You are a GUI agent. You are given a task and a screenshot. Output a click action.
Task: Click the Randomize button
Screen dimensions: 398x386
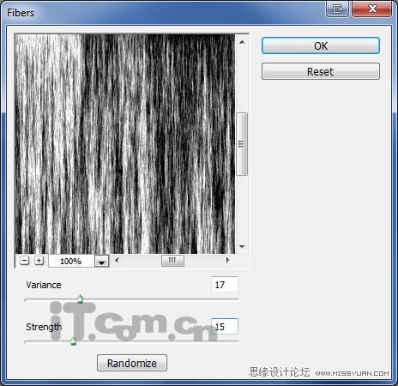pyautogui.click(x=132, y=363)
